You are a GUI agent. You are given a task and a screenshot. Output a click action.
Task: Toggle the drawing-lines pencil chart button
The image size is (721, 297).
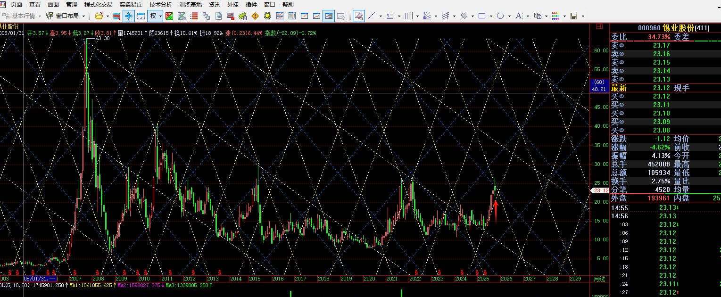tap(359, 16)
